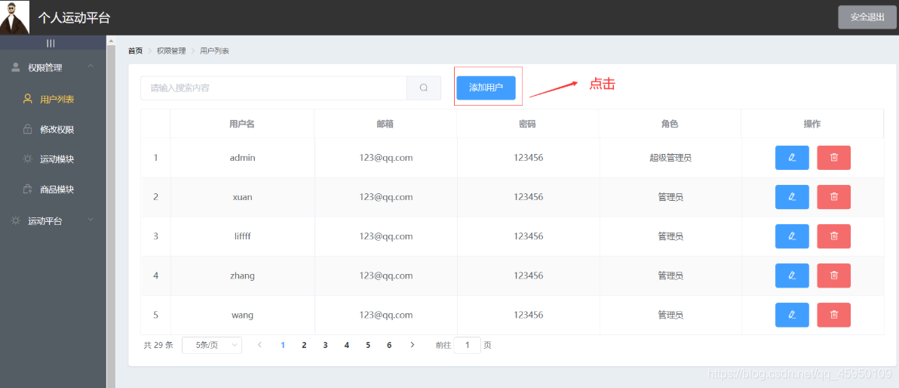Click the 管理员 role cell in xuan's row
The width and height of the screenshot is (899, 388).
pyautogui.click(x=670, y=197)
